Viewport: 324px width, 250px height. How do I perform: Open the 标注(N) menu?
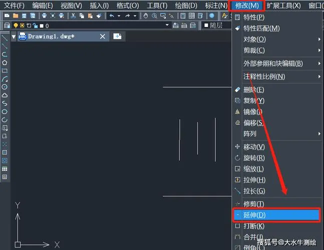click(216, 5)
